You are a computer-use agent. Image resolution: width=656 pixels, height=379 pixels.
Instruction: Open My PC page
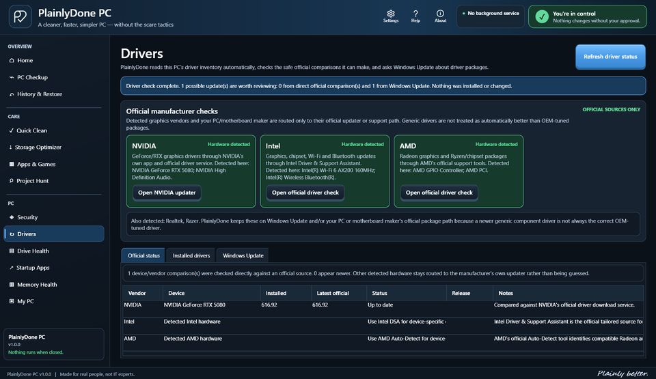(53, 301)
